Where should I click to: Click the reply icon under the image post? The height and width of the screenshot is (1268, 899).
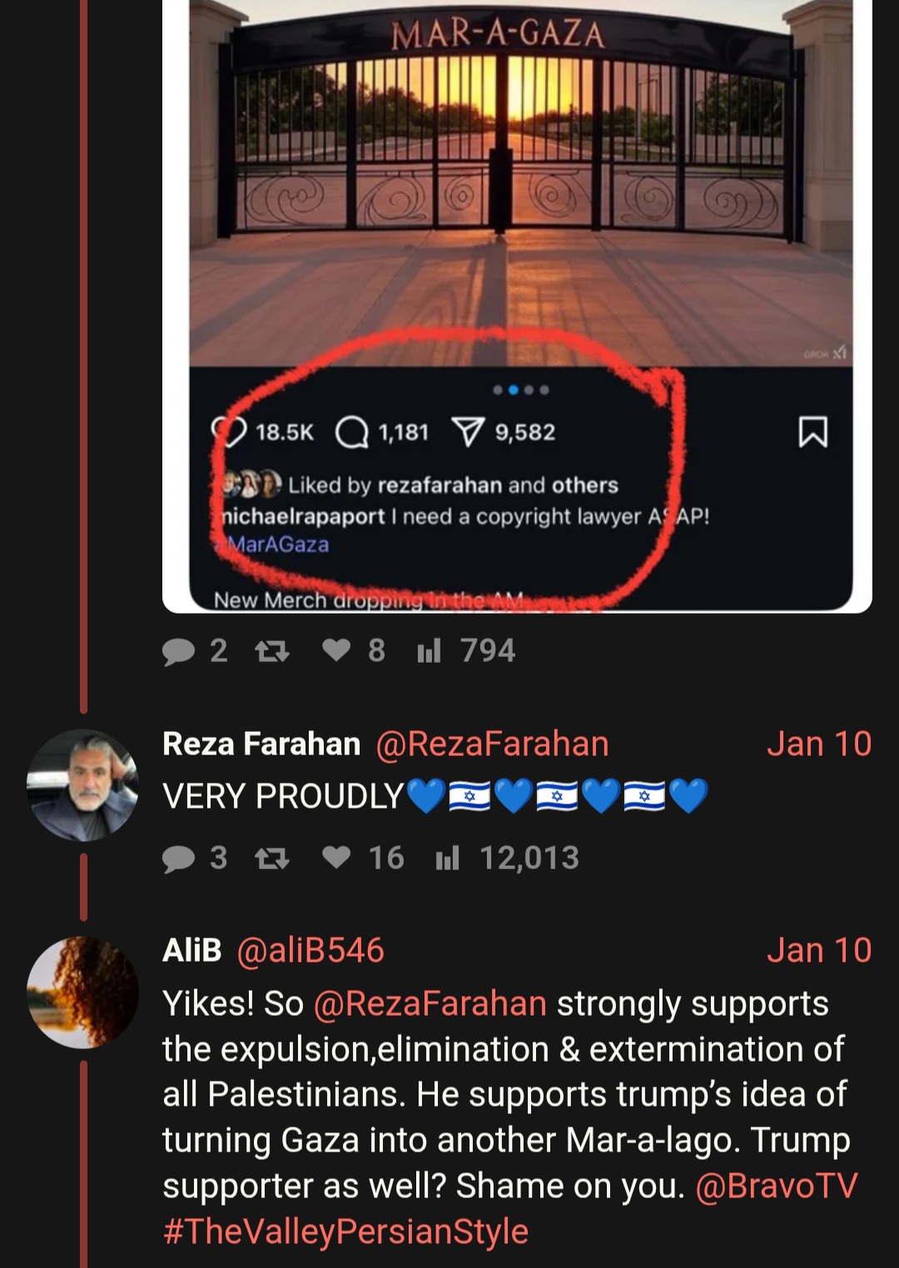[178, 651]
